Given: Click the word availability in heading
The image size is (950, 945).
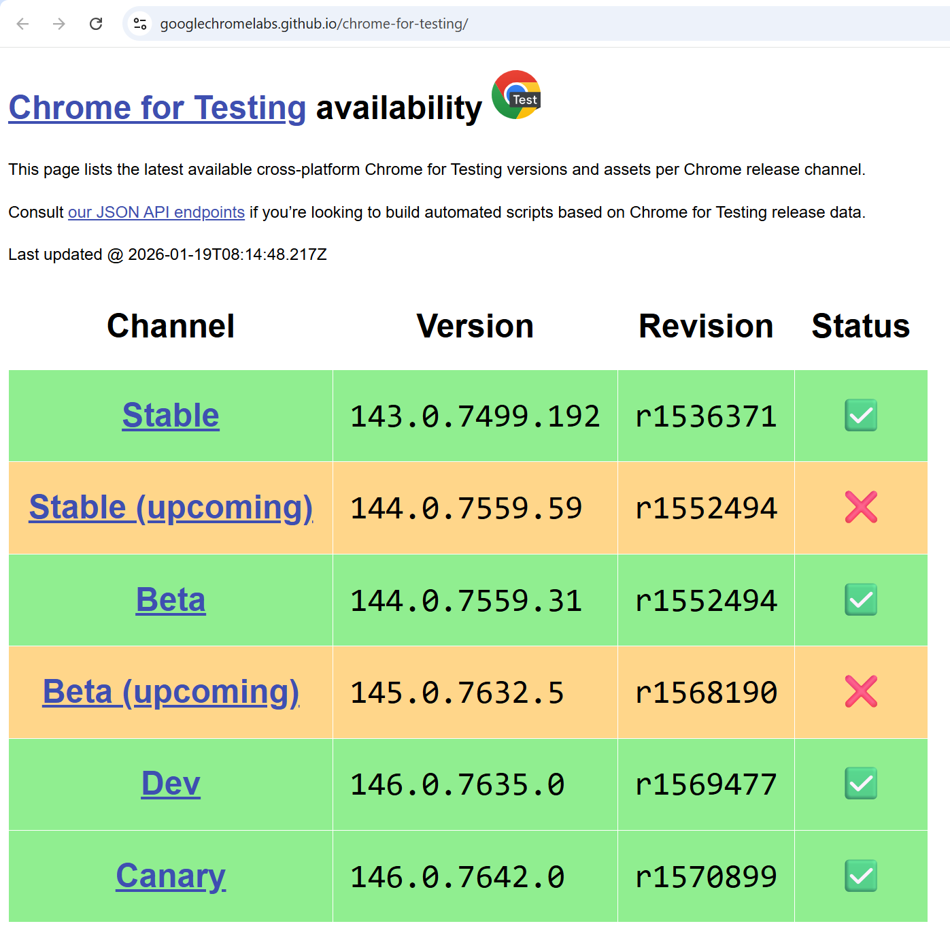Looking at the screenshot, I should tap(399, 107).
